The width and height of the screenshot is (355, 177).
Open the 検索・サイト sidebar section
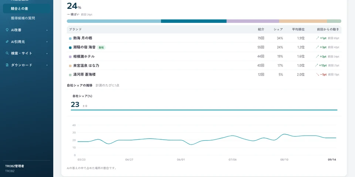pos(27,53)
